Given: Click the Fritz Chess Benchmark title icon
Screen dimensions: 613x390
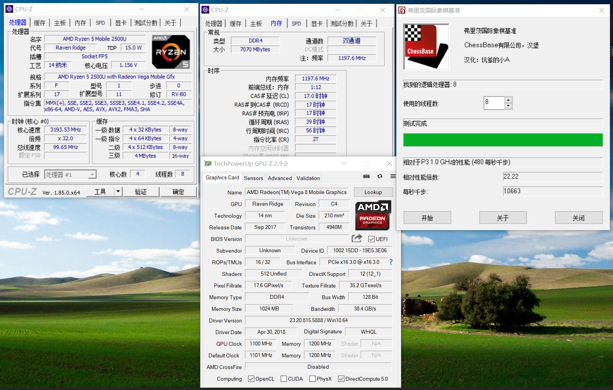Looking at the screenshot, I should (402, 10).
